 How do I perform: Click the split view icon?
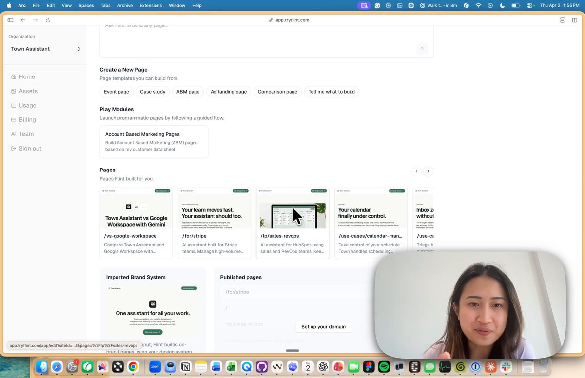[x=575, y=20]
